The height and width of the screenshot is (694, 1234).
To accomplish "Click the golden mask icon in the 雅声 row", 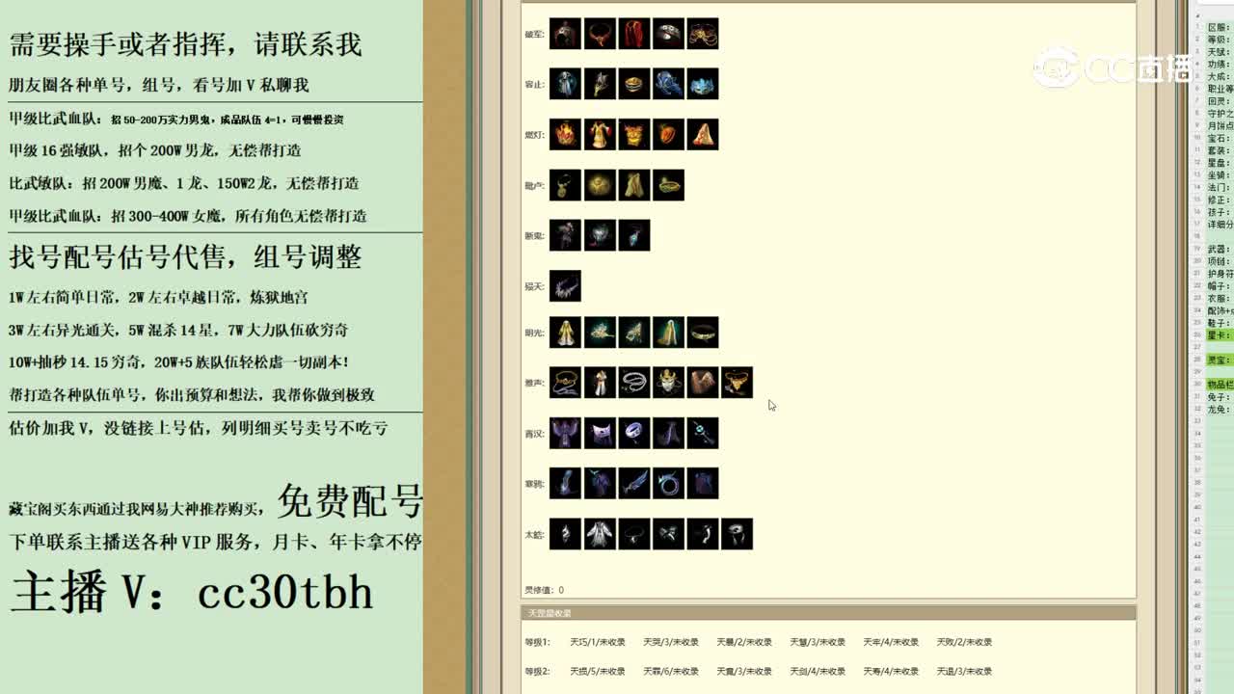I will tap(668, 382).
